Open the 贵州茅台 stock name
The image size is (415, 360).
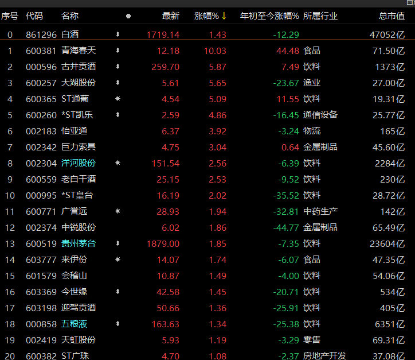(79, 243)
